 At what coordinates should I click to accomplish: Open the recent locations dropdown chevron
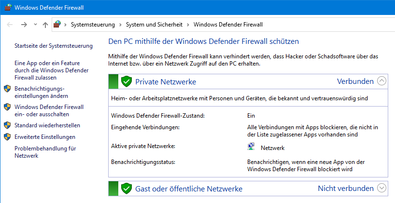(35, 24)
